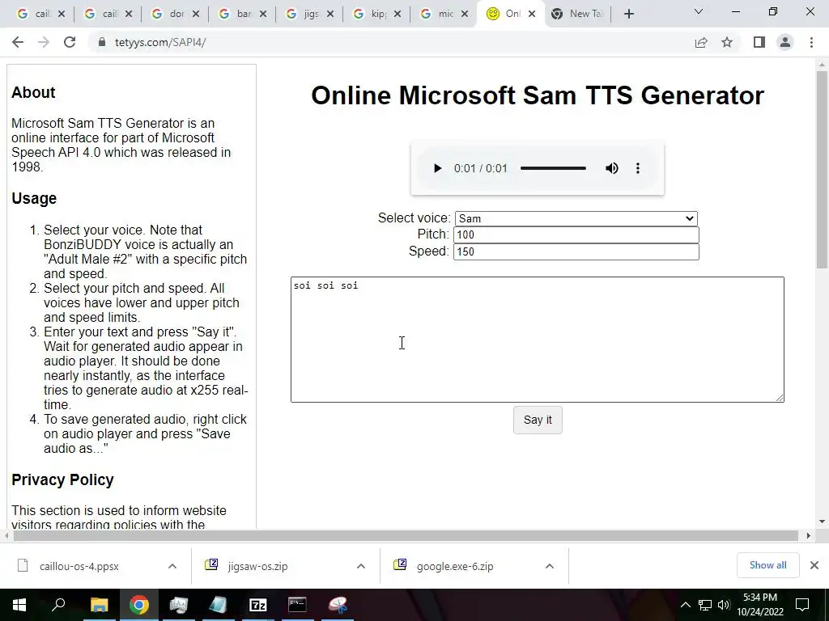The height and width of the screenshot is (621, 829).
Task: Open a new browser tab
Action: click(x=628, y=15)
